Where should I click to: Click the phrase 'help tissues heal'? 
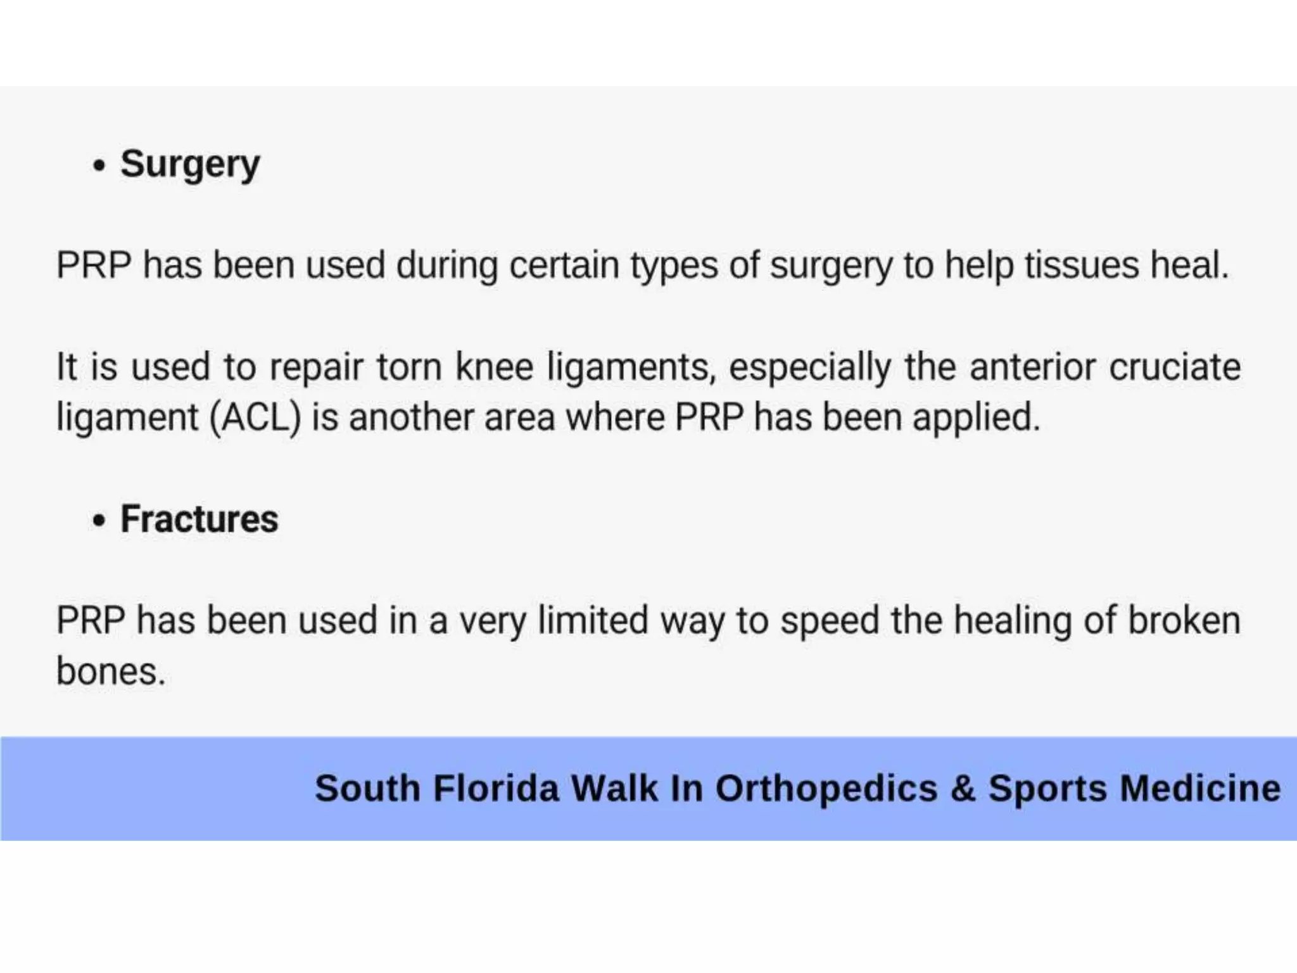(x=1086, y=265)
